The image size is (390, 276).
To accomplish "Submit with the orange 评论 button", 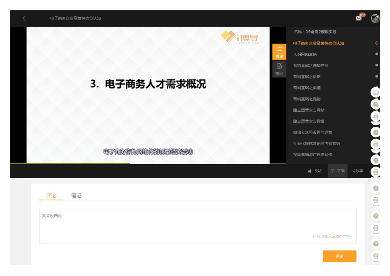I will (x=339, y=256).
